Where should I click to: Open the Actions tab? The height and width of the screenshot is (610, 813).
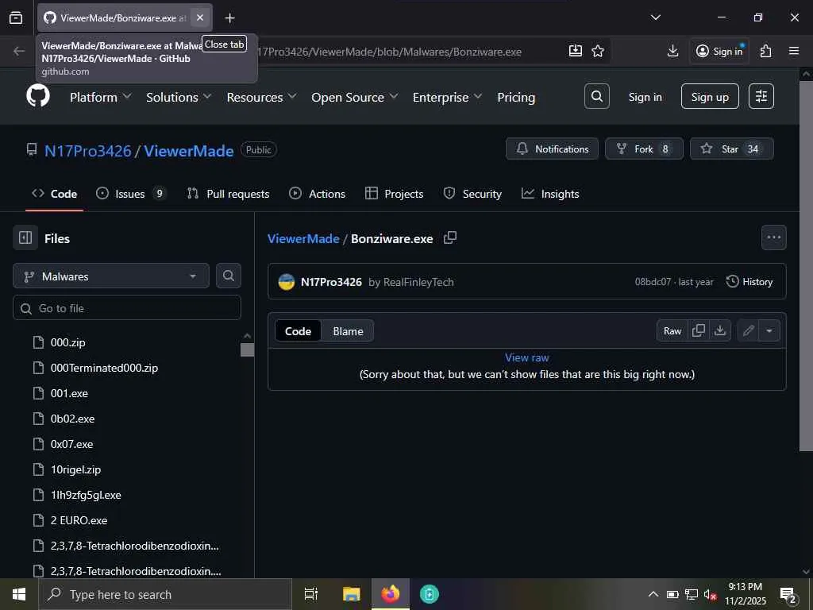click(x=318, y=194)
